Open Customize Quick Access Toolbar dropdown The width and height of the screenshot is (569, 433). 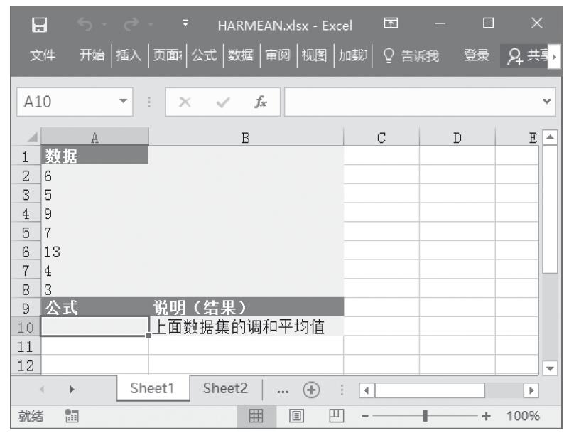coord(185,26)
